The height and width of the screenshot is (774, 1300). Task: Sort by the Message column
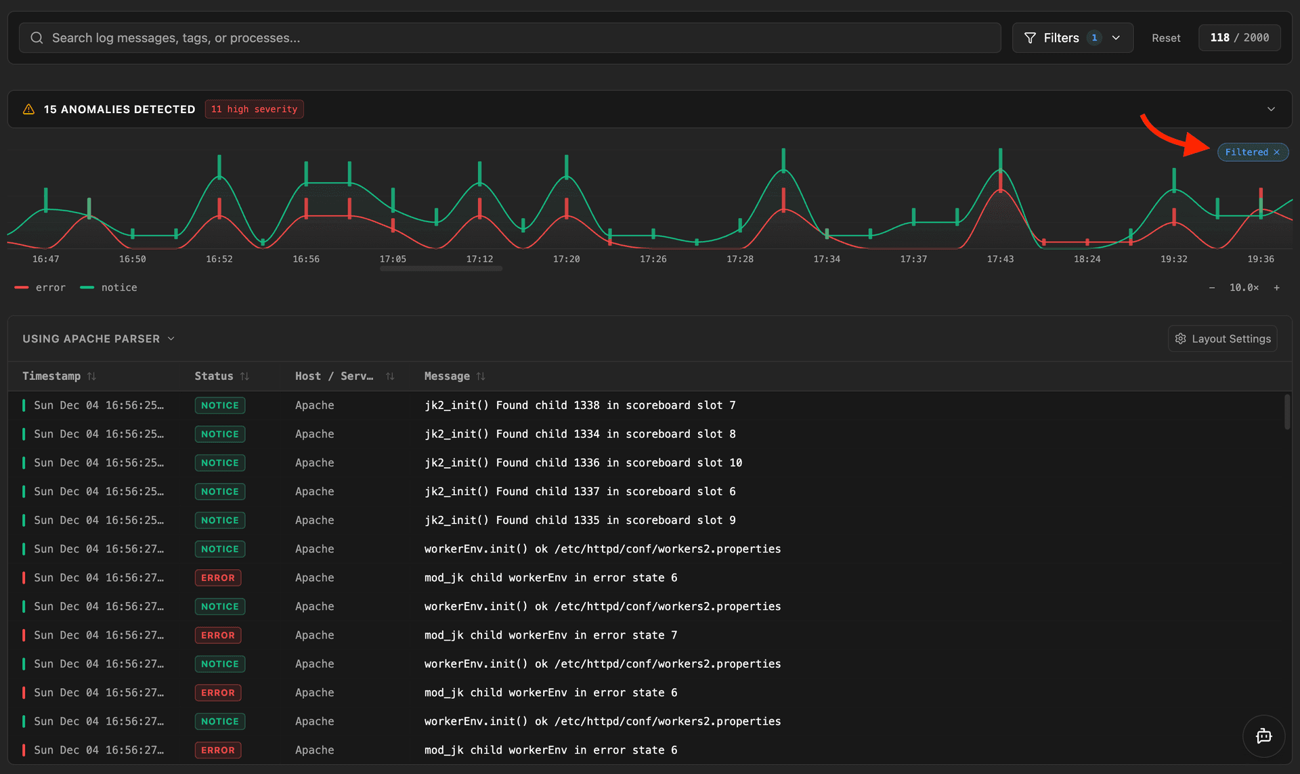454,376
